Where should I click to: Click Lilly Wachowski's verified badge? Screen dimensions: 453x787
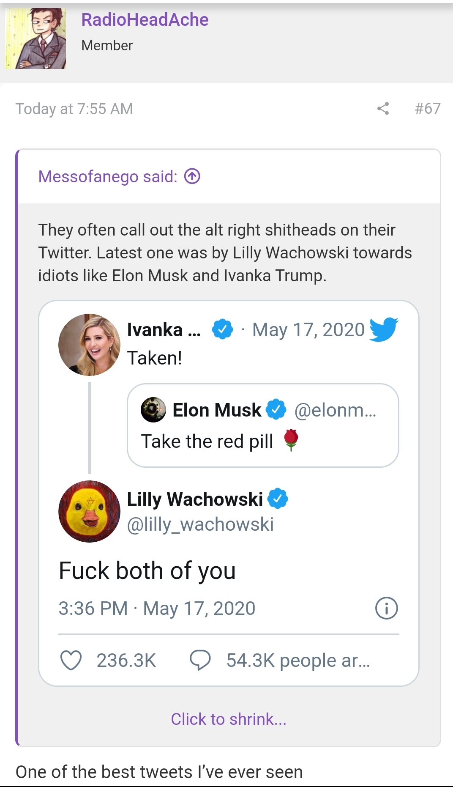[x=278, y=499]
